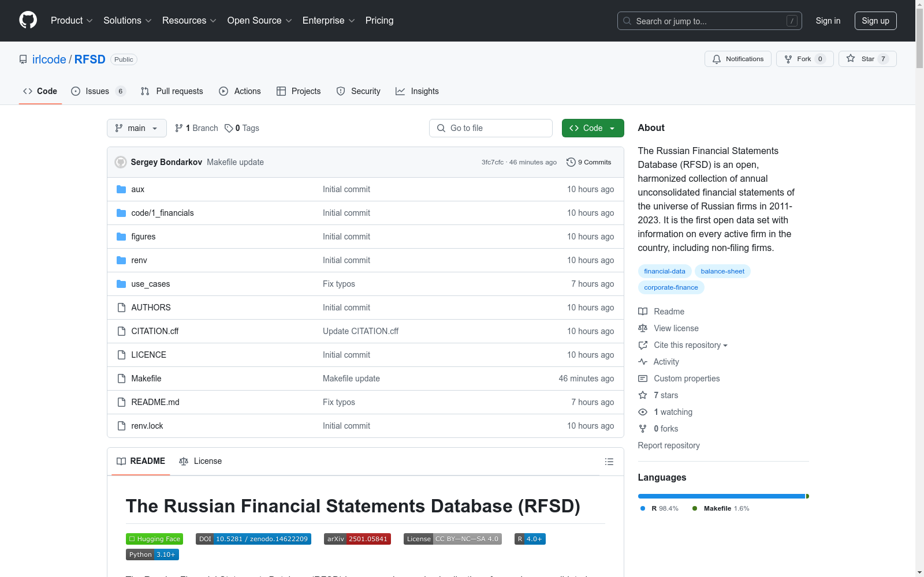Click the Sign up button
Viewport: 924px width, 577px height.
[875, 21]
